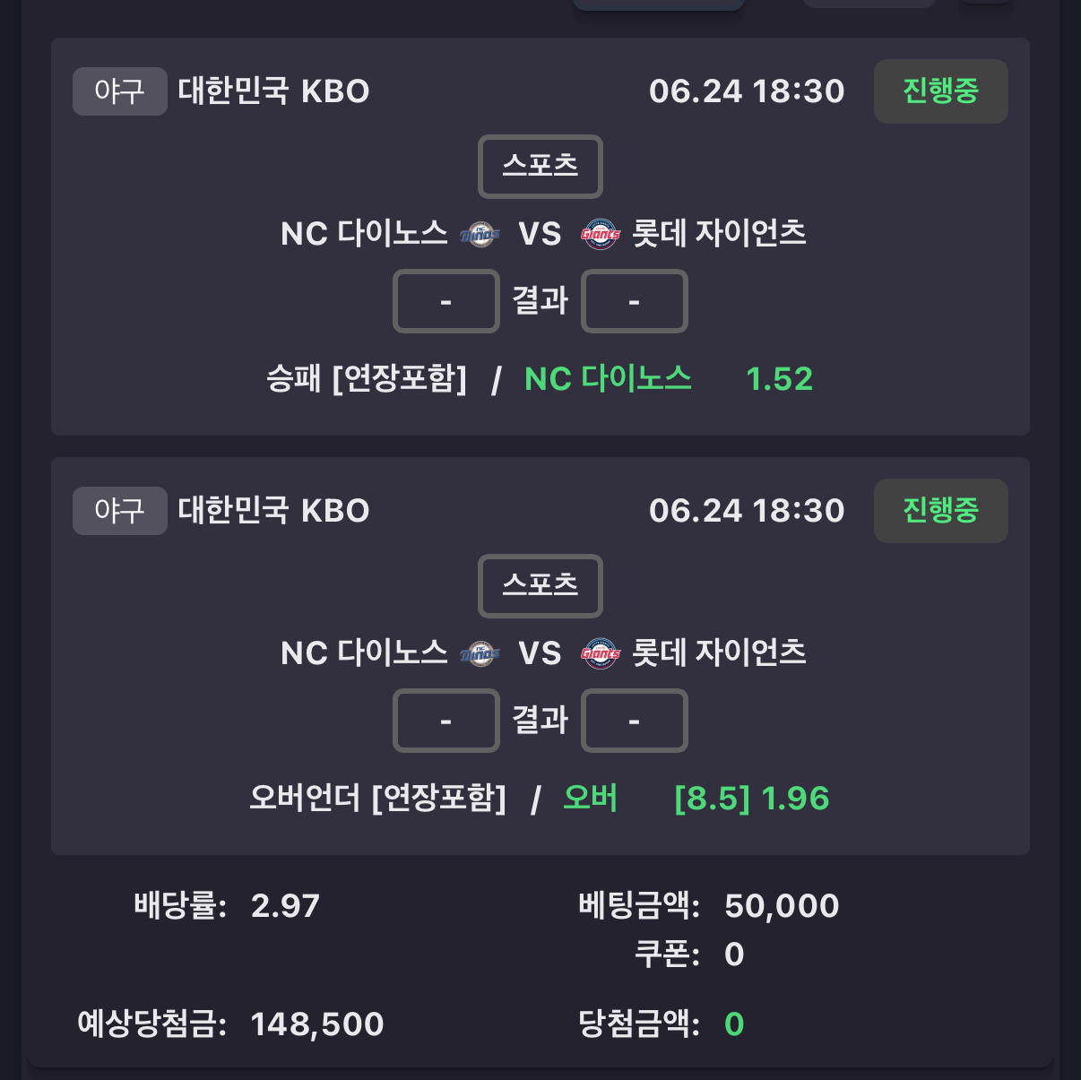The image size is (1081, 1080).
Task: Click NC Dinos logo in second match
Action: pyautogui.click(x=480, y=653)
